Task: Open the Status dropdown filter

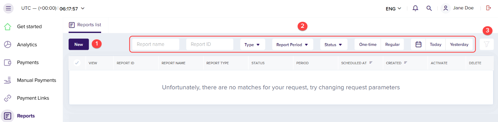Action: coord(334,45)
